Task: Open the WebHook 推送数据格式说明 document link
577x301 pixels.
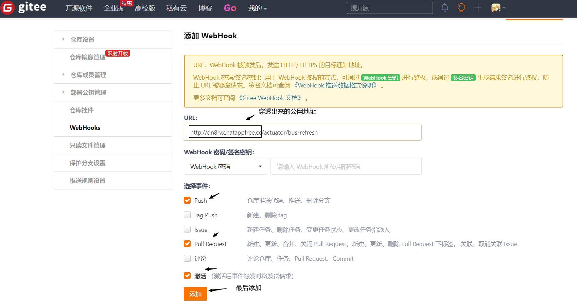Action: pyautogui.click(x=336, y=85)
